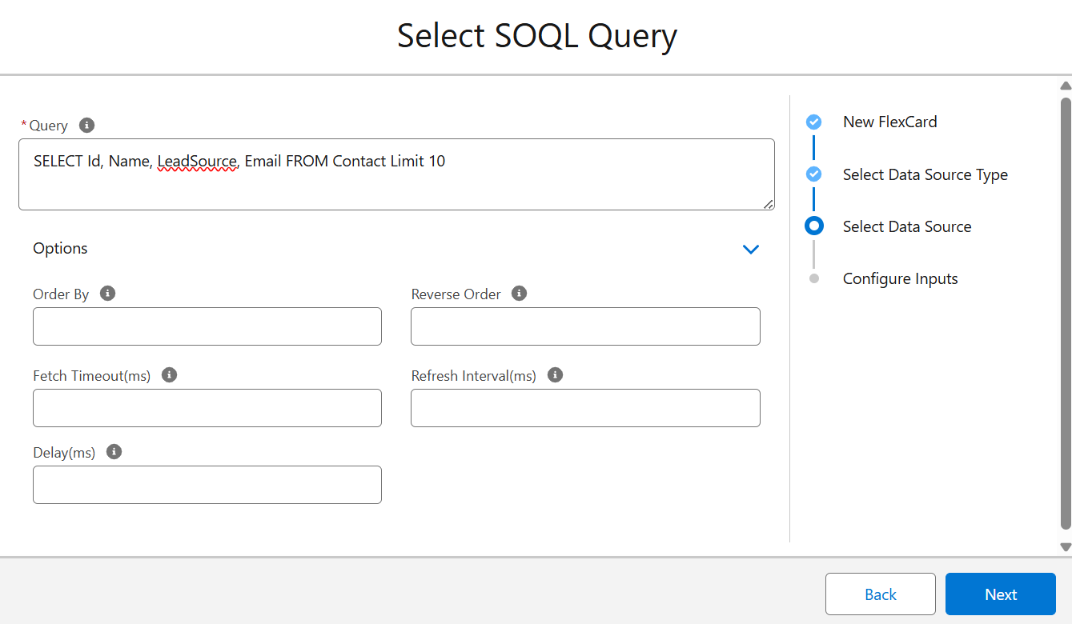The height and width of the screenshot is (624, 1072).
Task: Click the Delay(ms) info icon
Action: (114, 452)
